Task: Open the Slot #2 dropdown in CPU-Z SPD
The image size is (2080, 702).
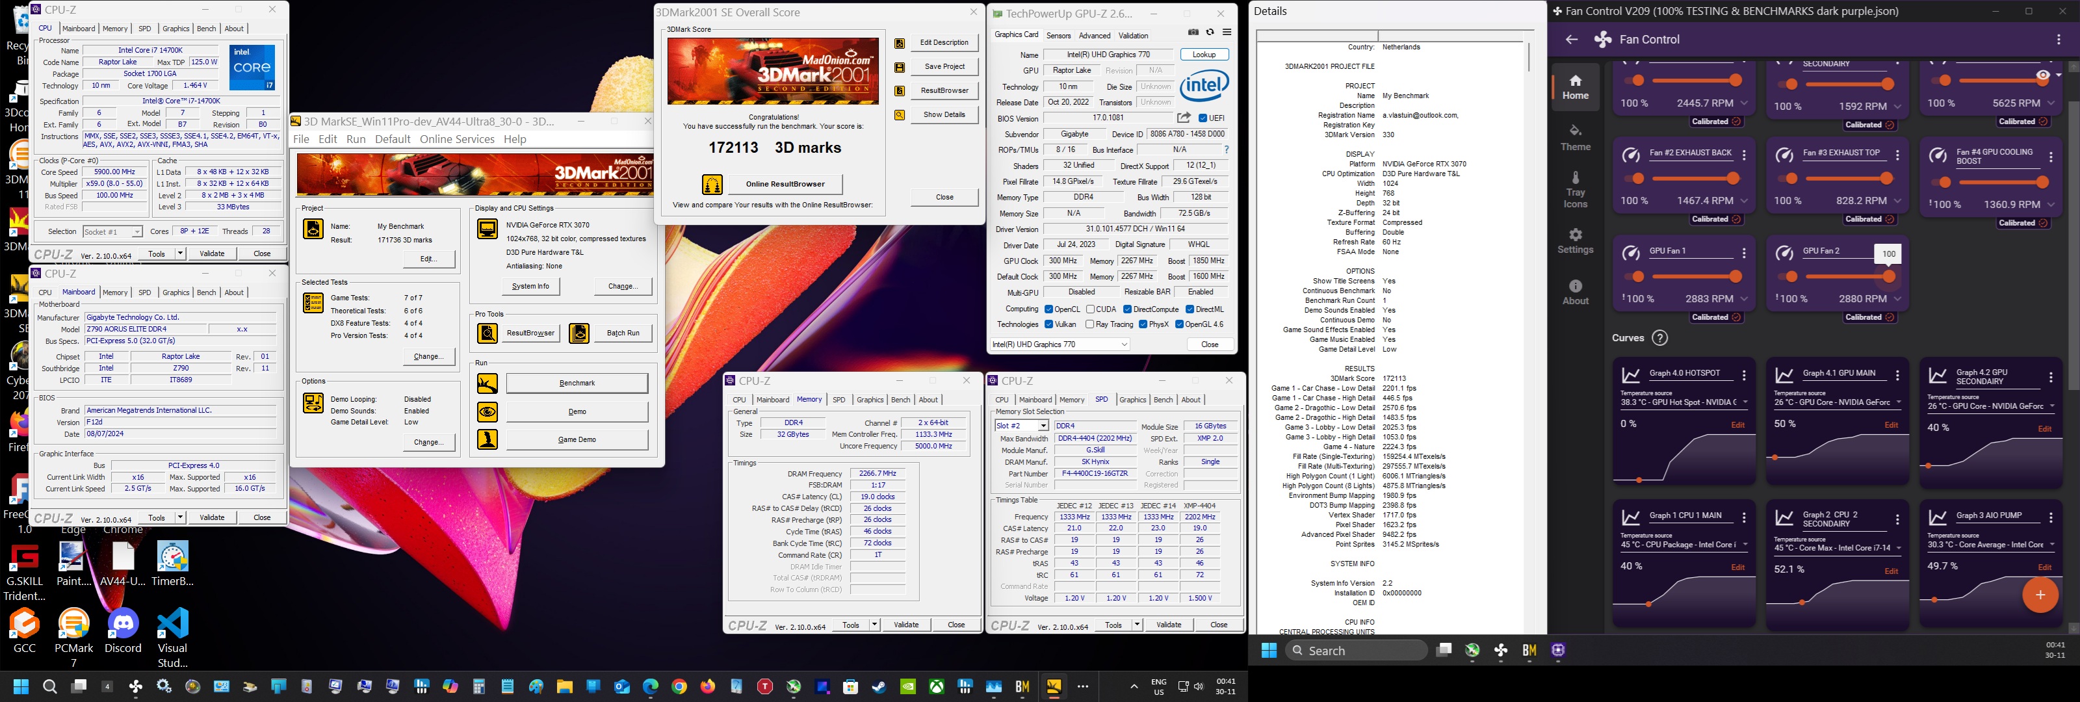Action: pos(1021,426)
